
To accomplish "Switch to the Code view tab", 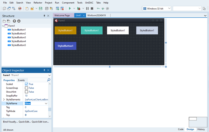I will pos(181,129).
